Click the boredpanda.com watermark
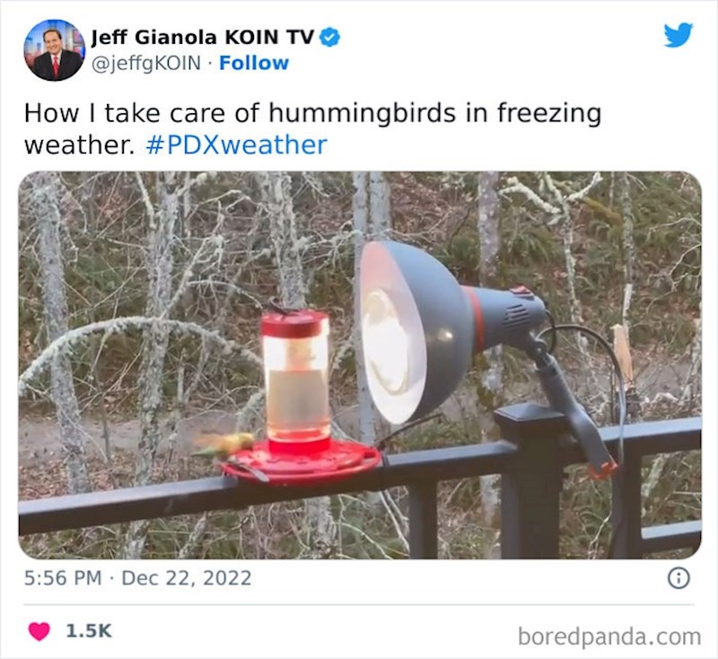 pyautogui.click(x=609, y=637)
